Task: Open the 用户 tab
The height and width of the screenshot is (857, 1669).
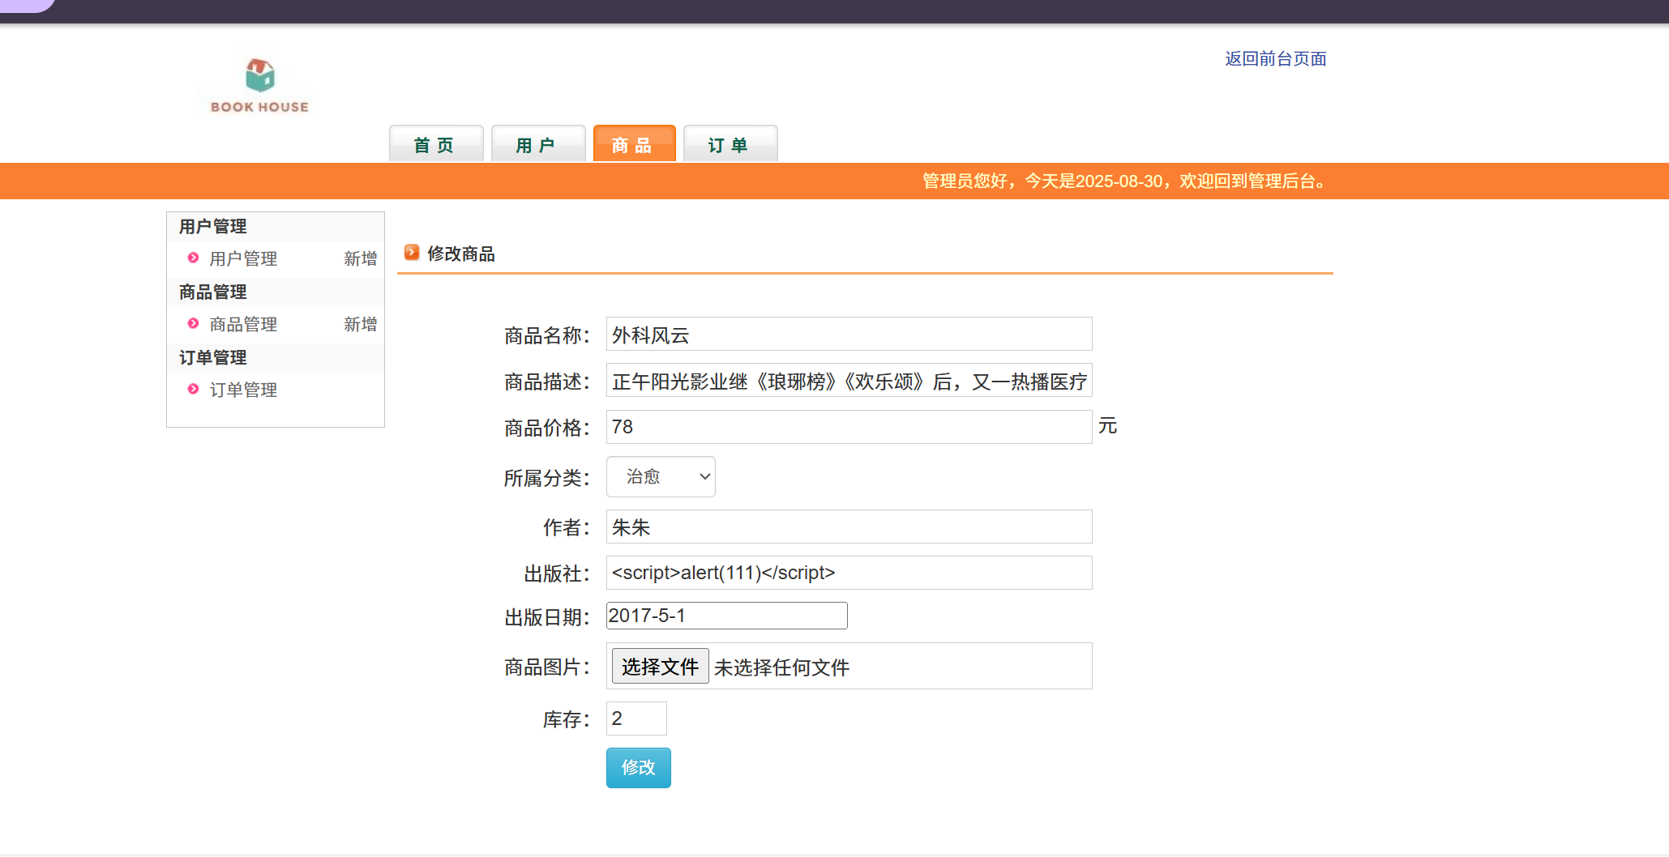Action: point(537,145)
